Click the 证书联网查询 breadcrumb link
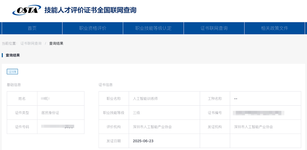The width and height of the screenshot is (307, 150). (31, 43)
